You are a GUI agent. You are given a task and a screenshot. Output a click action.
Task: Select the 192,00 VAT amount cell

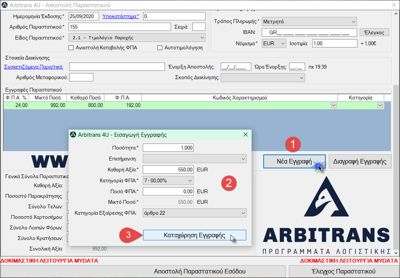(x=123, y=105)
